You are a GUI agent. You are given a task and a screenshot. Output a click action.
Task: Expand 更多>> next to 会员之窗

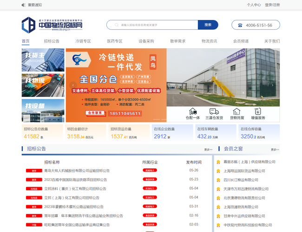(275, 149)
